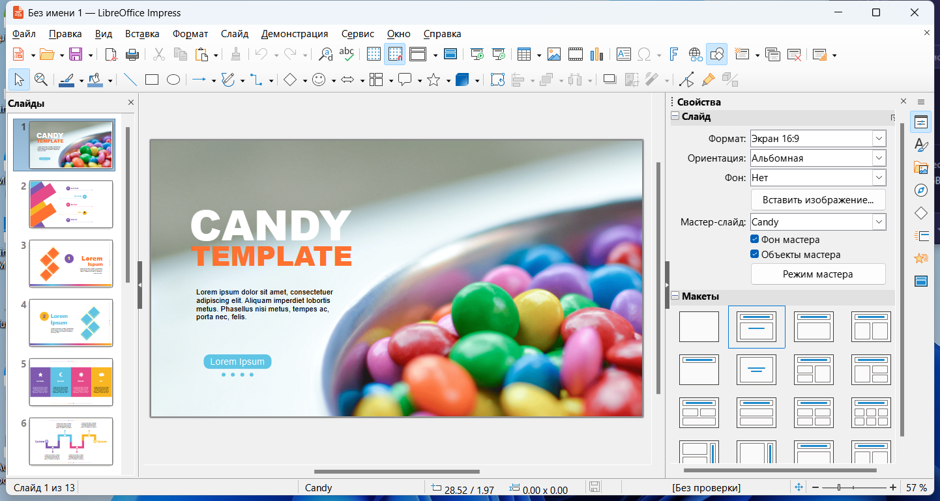The image size is (940, 501).
Task: Open the Gallery deck in the sidebar
Action: pos(920,167)
